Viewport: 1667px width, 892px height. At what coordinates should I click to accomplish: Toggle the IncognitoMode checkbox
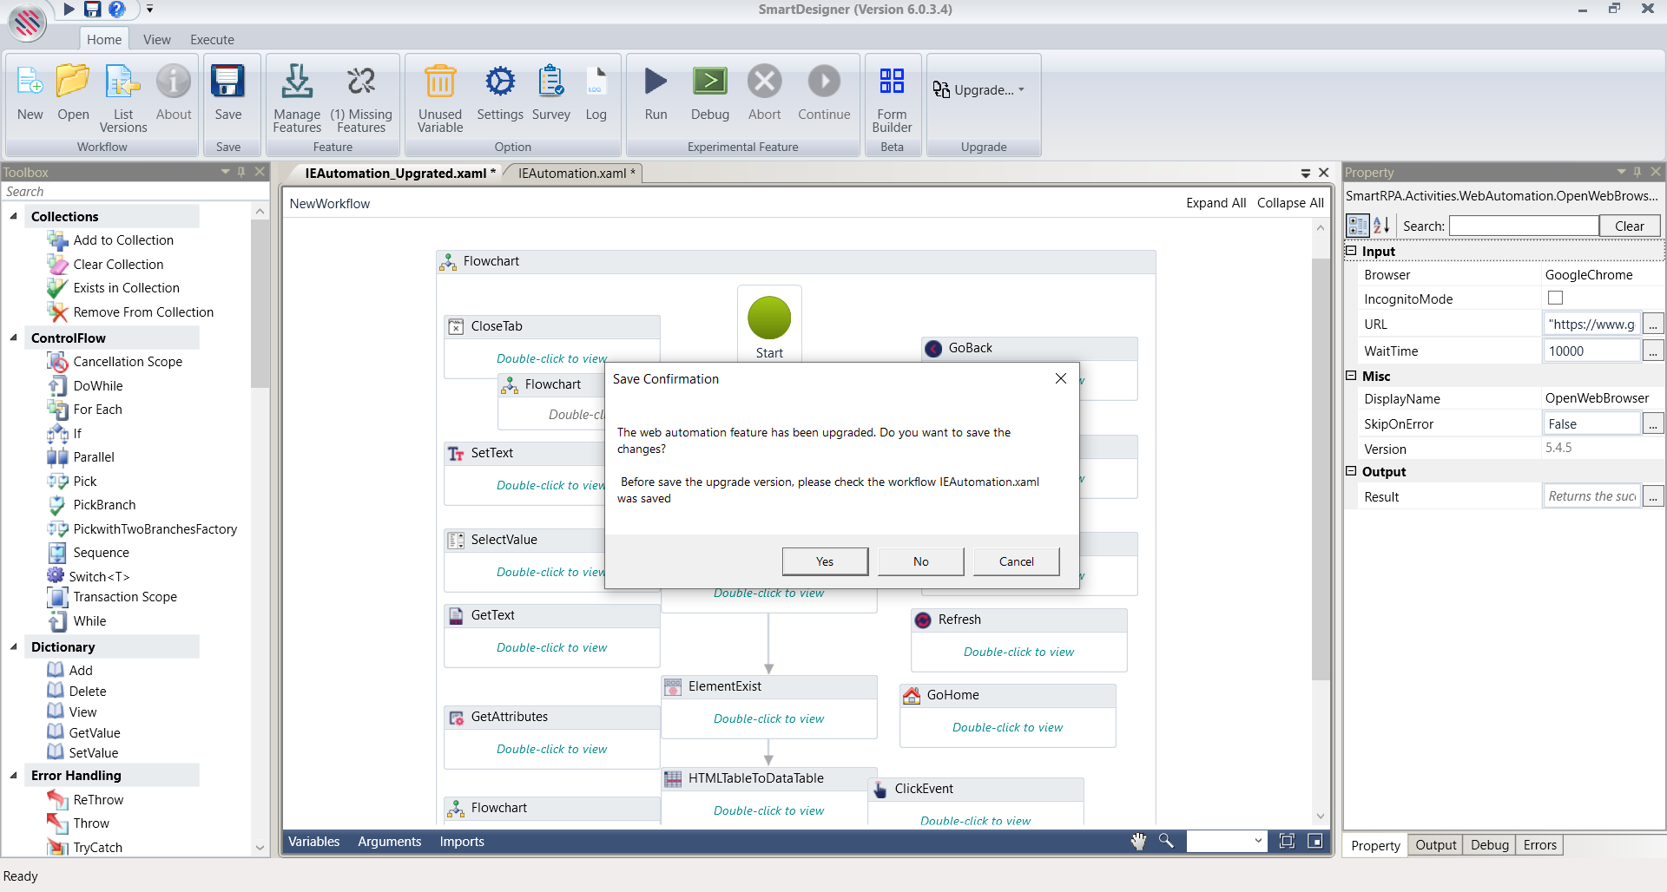[1555, 298]
